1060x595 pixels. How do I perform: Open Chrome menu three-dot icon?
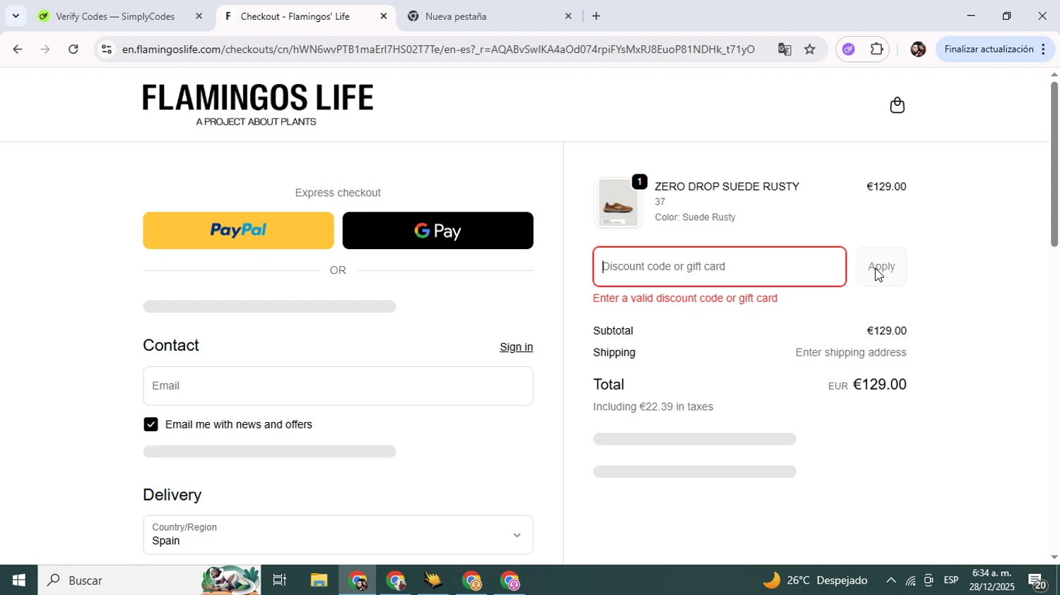(1043, 49)
